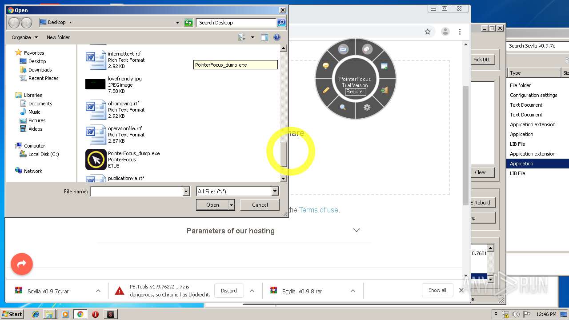Click Pick DLL button in Scylla window
569x320 pixels.
click(482, 60)
